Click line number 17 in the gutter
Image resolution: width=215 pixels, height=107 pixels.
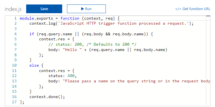(x=14, y=102)
